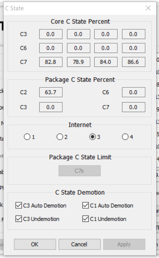Click the Package C7 percent box

[133, 107]
